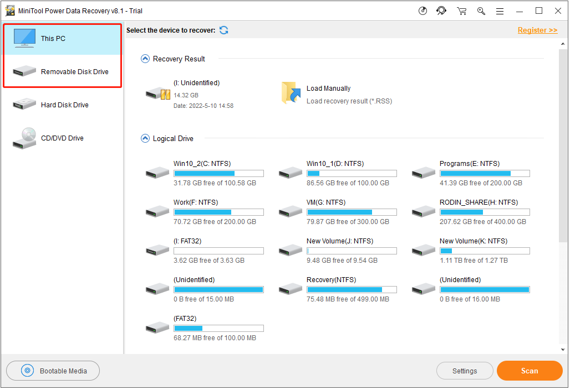Click the Win10_2(C:) usage bar
This screenshot has height=390, width=570.
coord(219,173)
